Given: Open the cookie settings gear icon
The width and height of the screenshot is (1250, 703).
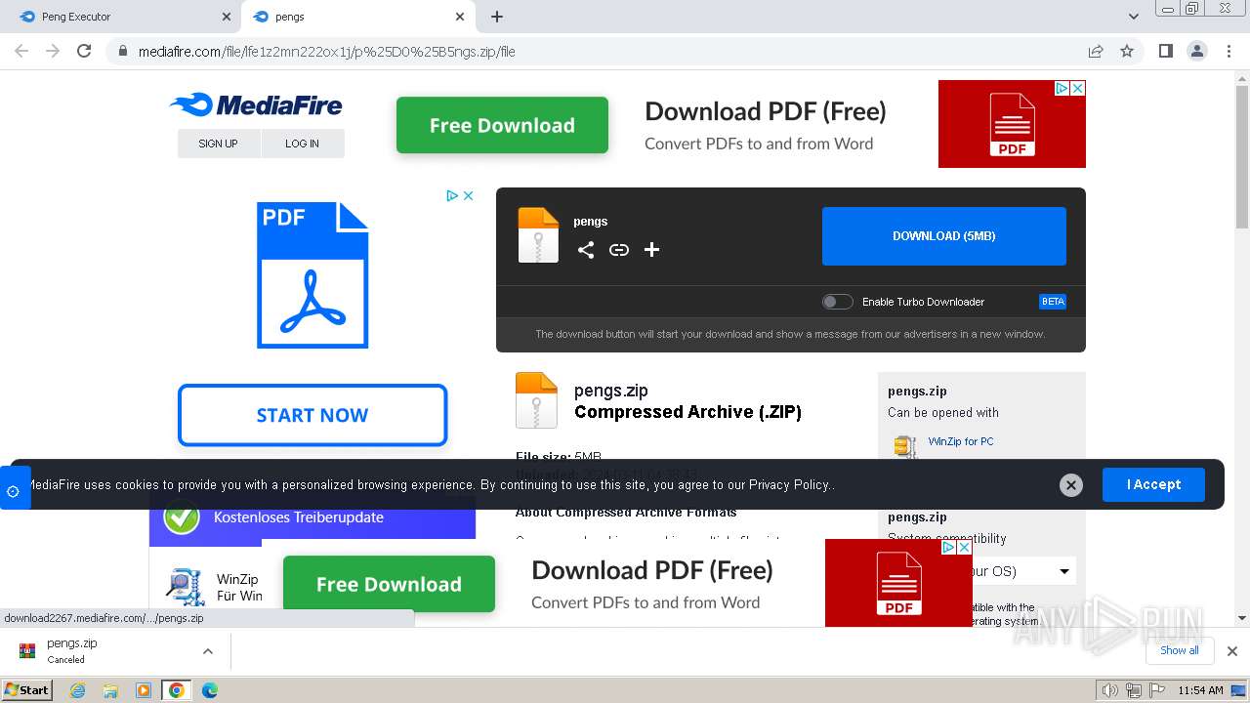Looking at the screenshot, I should [14, 490].
